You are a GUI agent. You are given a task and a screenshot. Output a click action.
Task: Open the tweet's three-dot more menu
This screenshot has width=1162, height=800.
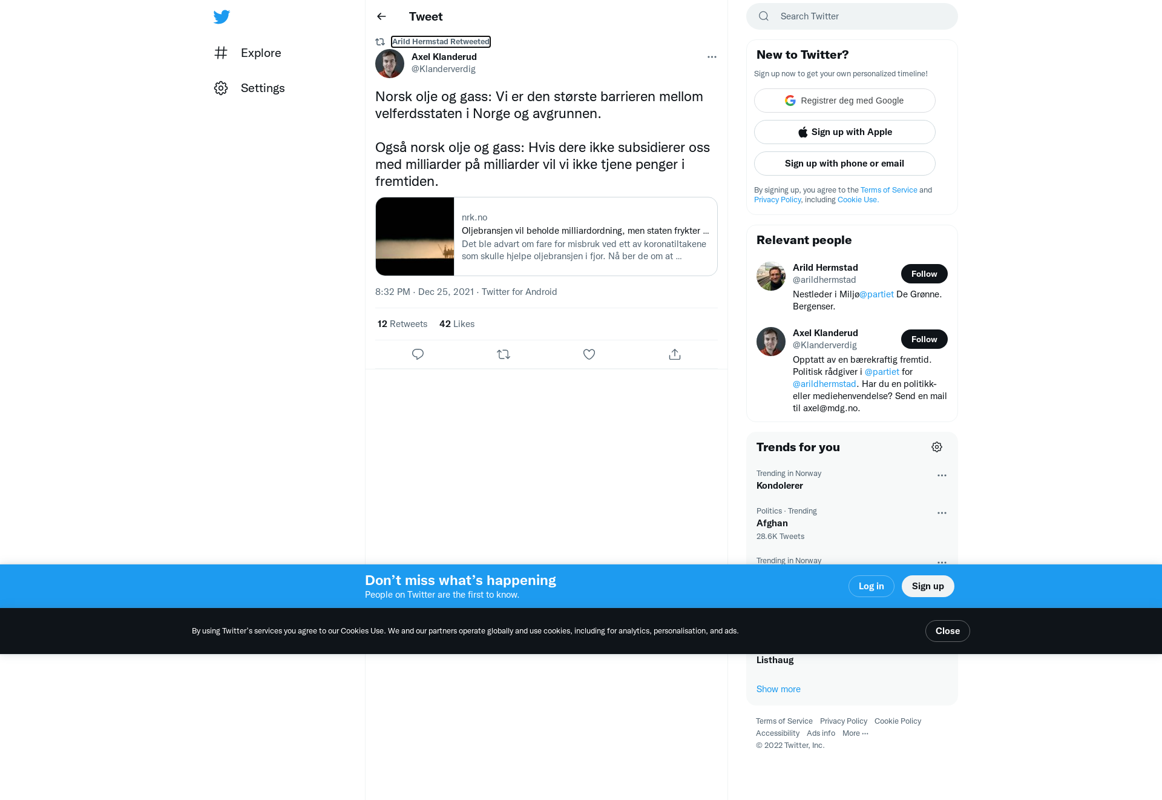(x=712, y=57)
